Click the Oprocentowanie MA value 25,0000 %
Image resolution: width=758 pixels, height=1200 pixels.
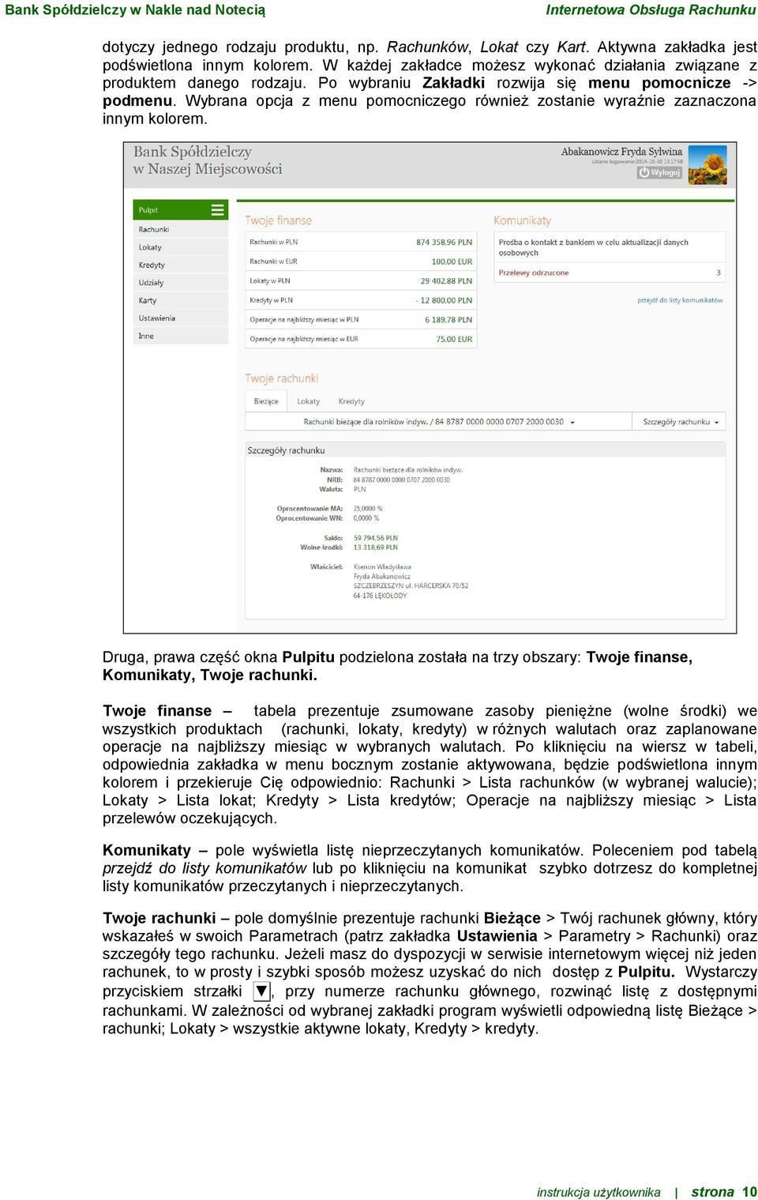[x=368, y=509]
